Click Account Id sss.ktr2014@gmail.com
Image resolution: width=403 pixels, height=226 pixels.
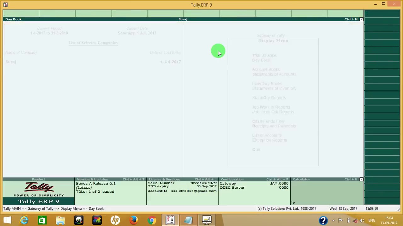(182, 191)
